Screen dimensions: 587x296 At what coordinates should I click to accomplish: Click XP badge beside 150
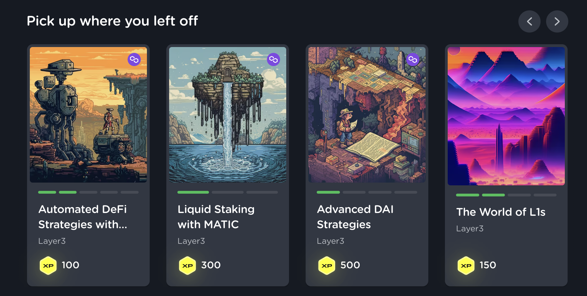click(x=466, y=266)
